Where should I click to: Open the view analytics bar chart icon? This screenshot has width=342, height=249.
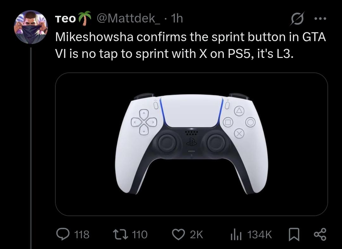coord(236,235)
